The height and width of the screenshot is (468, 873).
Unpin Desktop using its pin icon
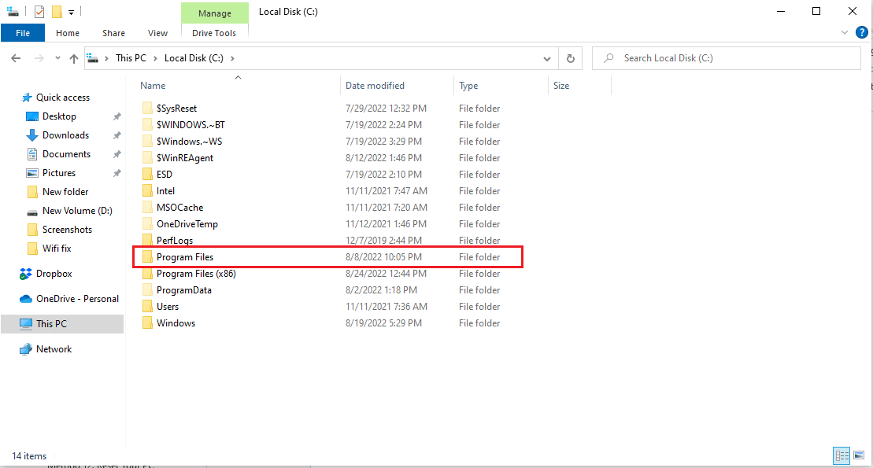point(117,116)
